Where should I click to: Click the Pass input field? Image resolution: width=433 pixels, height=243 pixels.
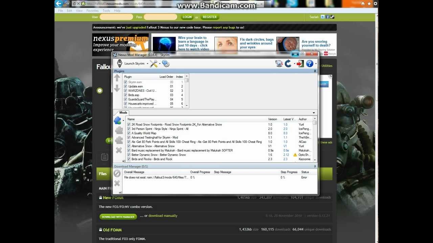[160, 17]
